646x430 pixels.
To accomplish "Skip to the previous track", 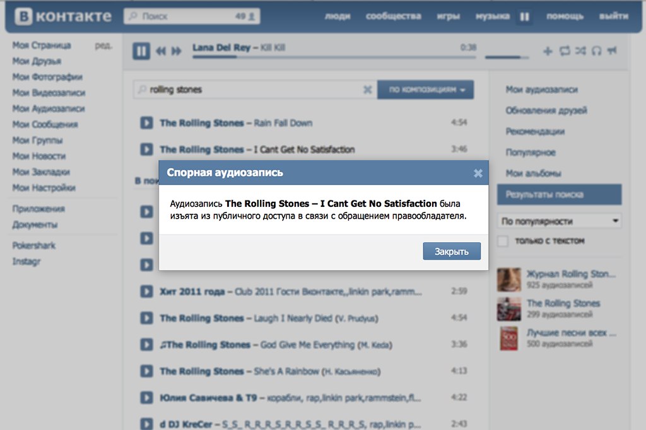I will pyautogui.click(x=161, y=51).
